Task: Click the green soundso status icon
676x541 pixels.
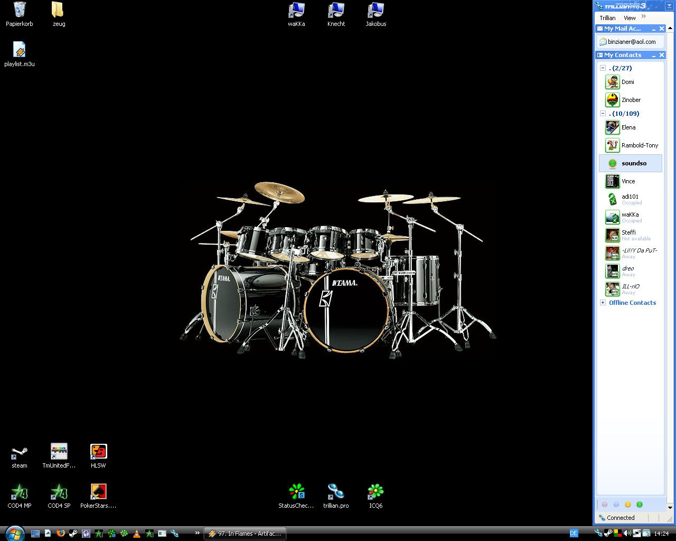Action: [x=613, y=163]
